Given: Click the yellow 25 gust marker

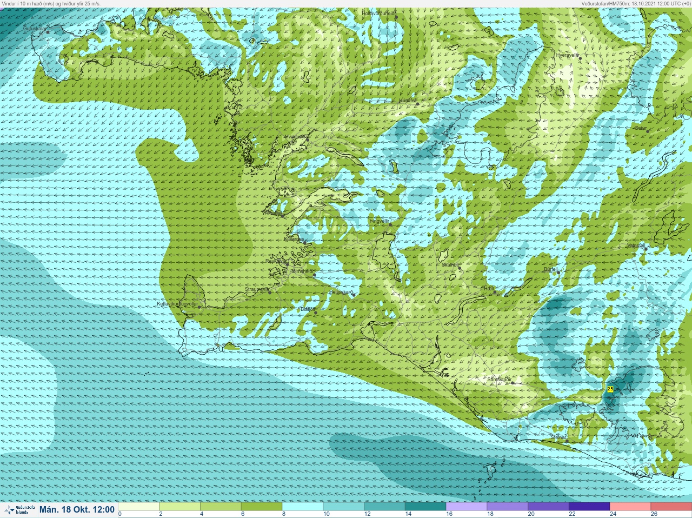Looking at the screenshot, I should (610, 389).
